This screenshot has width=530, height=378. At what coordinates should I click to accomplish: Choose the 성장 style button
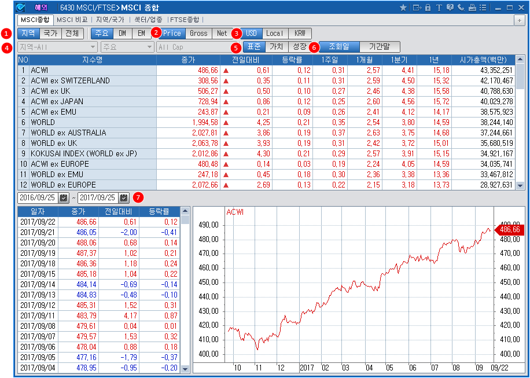pos(299,47)
